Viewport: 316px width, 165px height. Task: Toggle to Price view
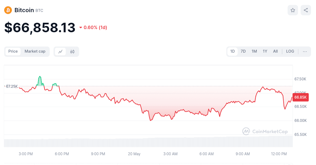(13, 51)
